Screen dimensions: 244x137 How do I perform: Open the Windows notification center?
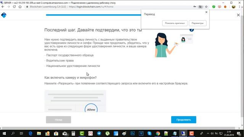click(x=239, y=134)
